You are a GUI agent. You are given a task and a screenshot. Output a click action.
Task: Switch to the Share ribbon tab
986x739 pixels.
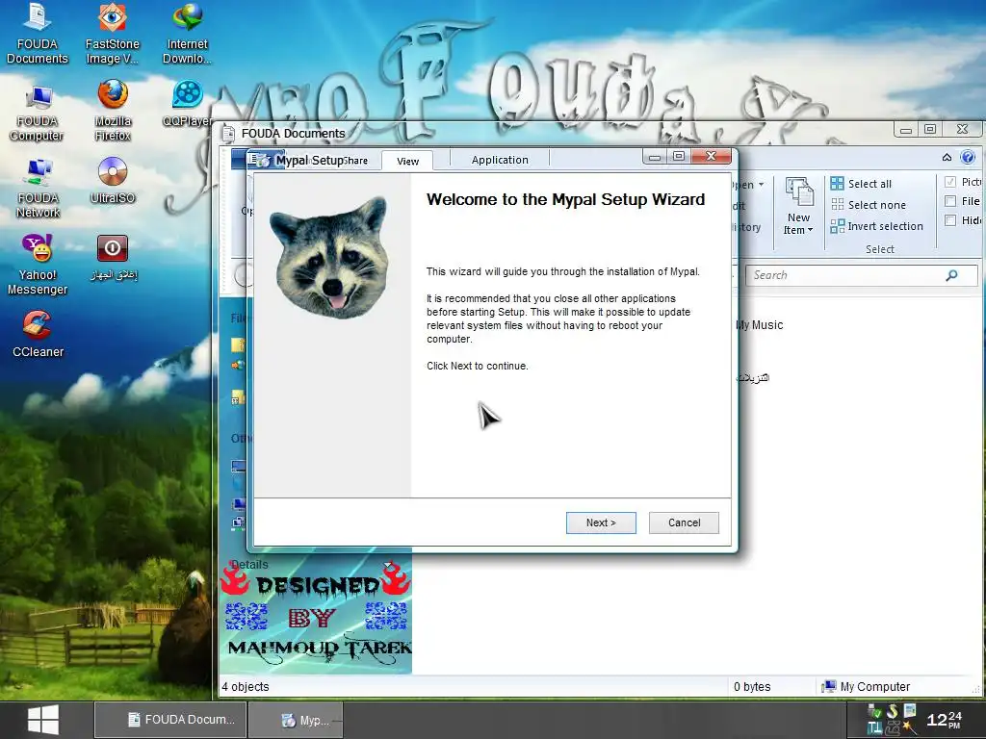(x=355, y=161)
